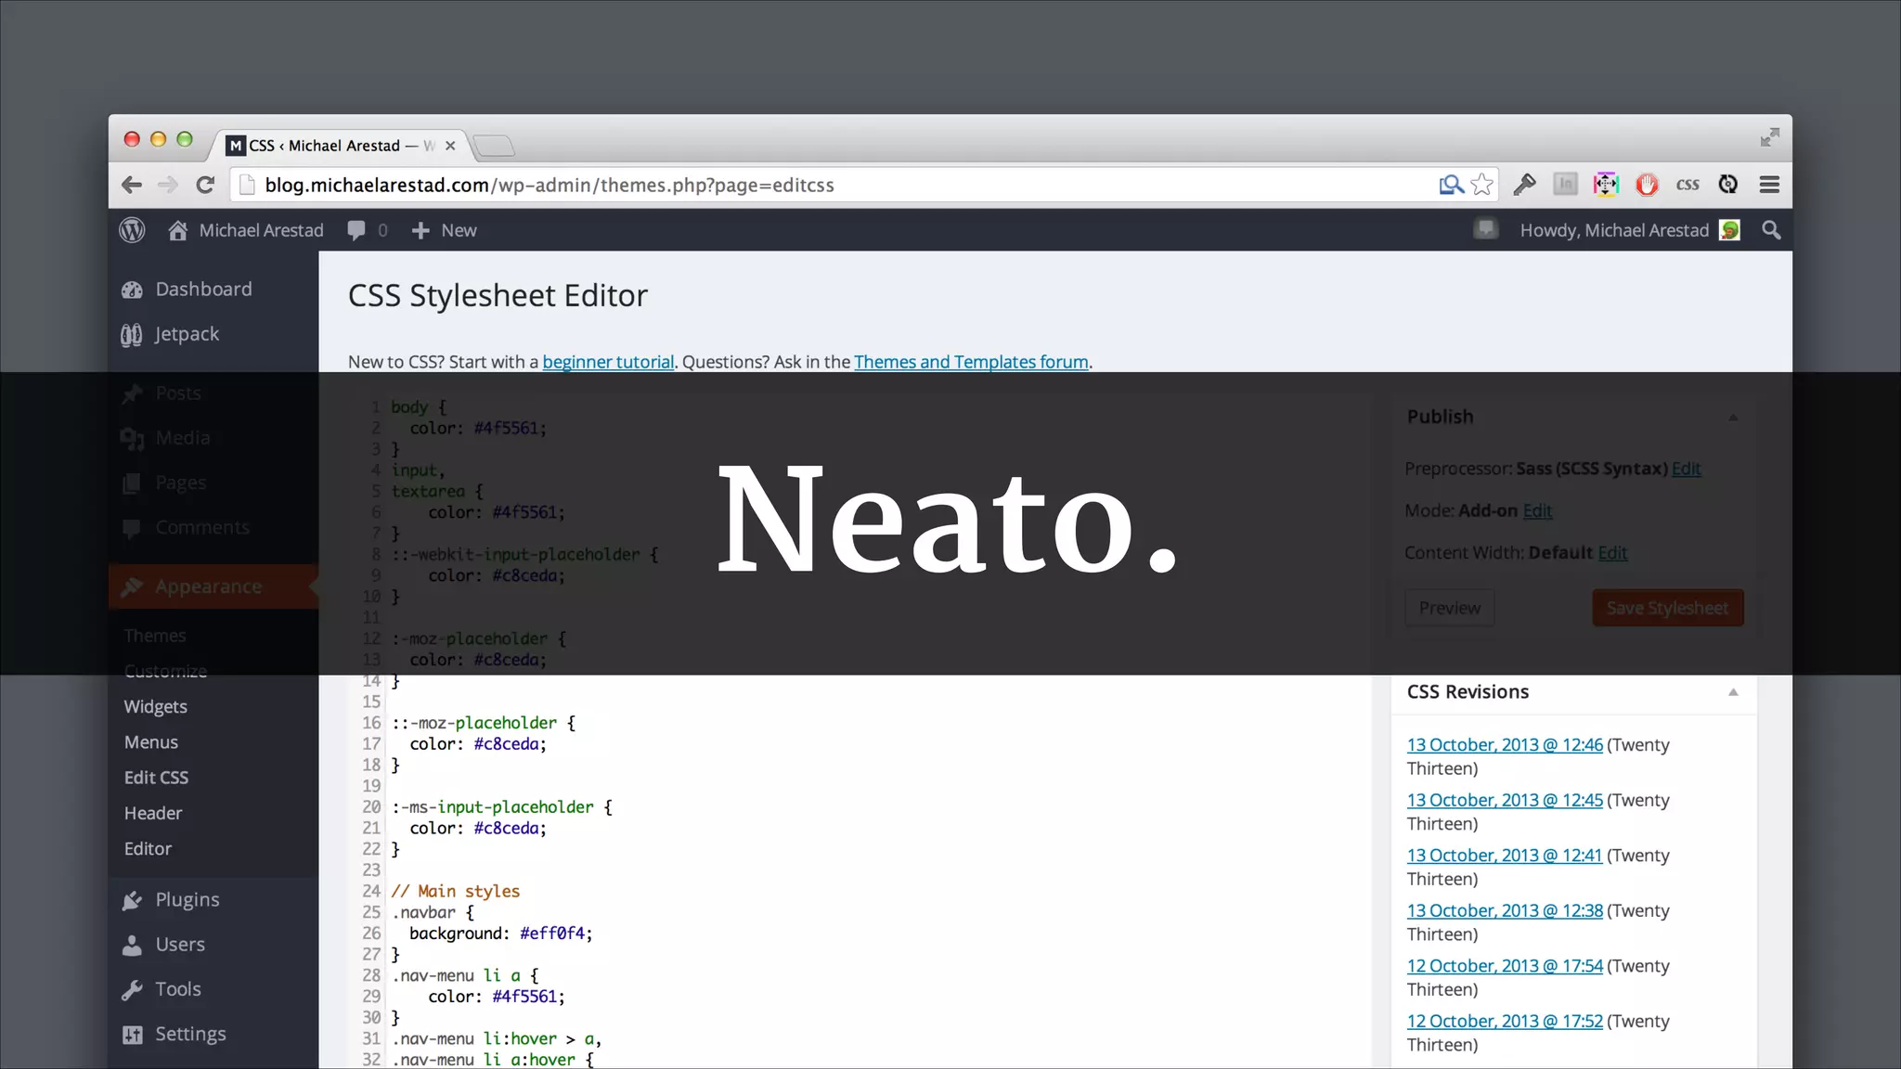Click the ::-moz-placeholder line 16
The image size is (1901, 1069).
[484, 723]
